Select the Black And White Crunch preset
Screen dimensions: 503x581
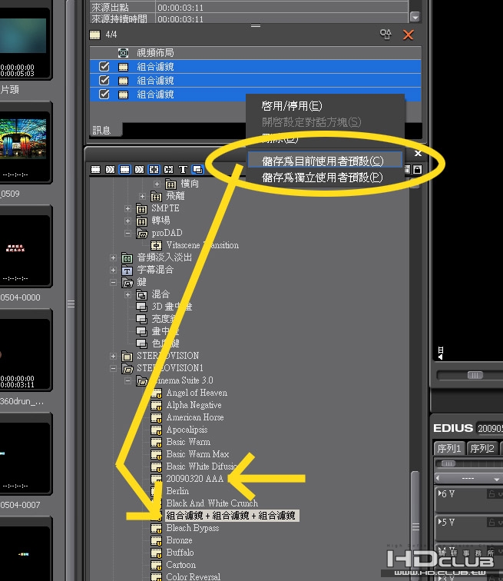click(212, 503)
